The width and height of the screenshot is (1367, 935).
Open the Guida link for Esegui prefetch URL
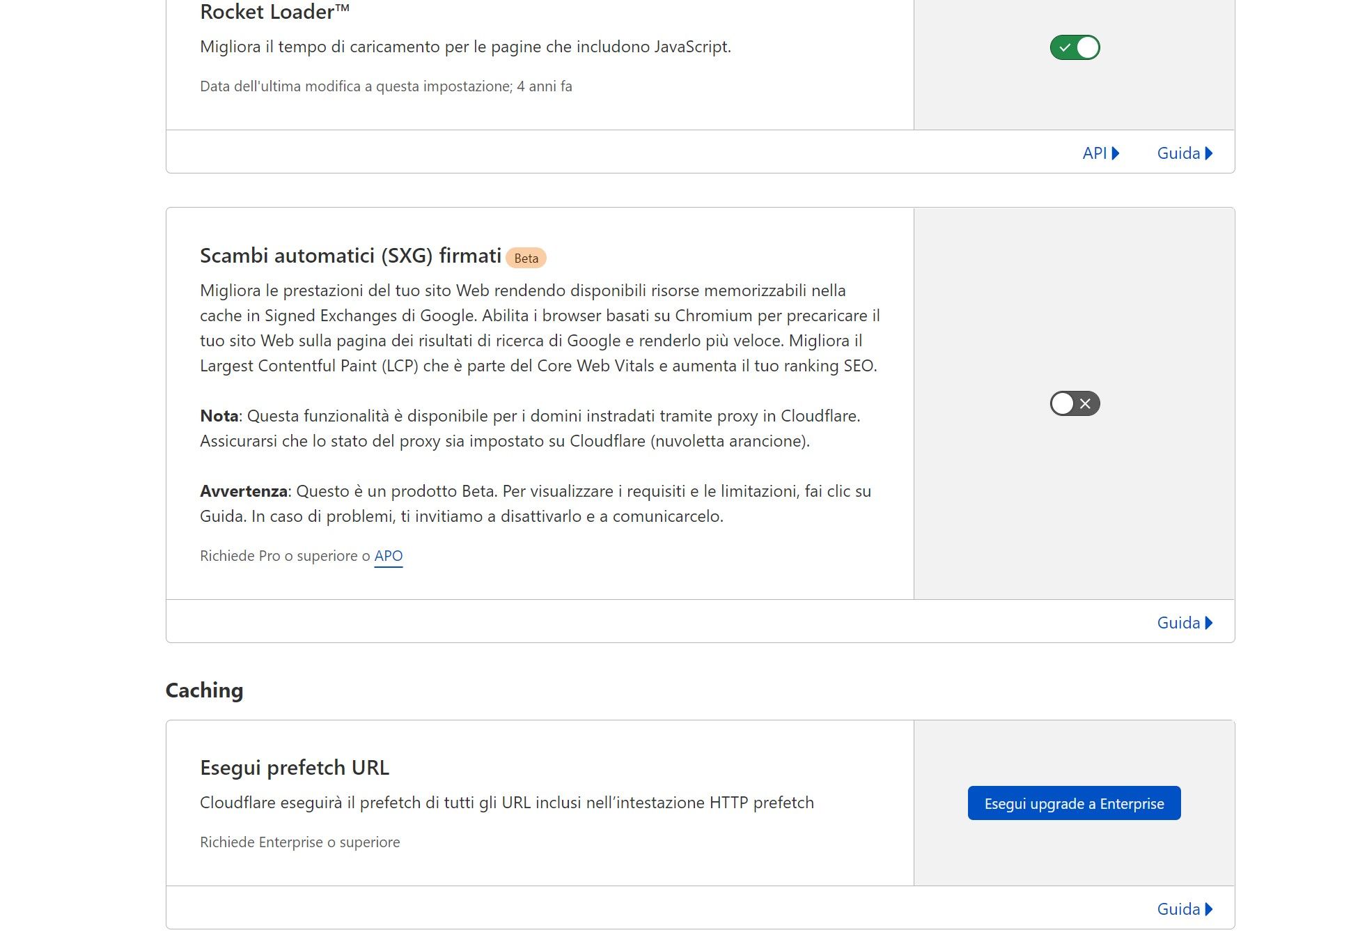tap(1178, 909)
